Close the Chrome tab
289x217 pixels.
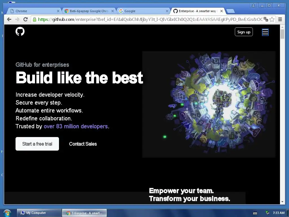(x=58, y=11)
